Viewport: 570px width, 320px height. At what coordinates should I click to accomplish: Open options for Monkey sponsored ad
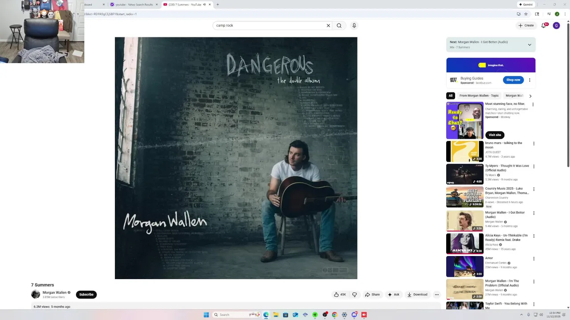pos(533,105)
